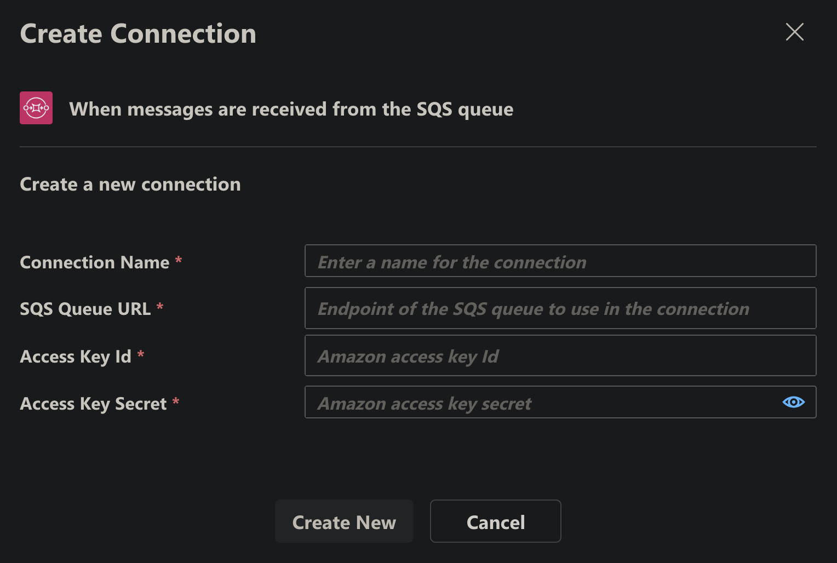Select the Access Key Id input box
This screenshot has height=563, width=837.
click(x=560, y=355)
